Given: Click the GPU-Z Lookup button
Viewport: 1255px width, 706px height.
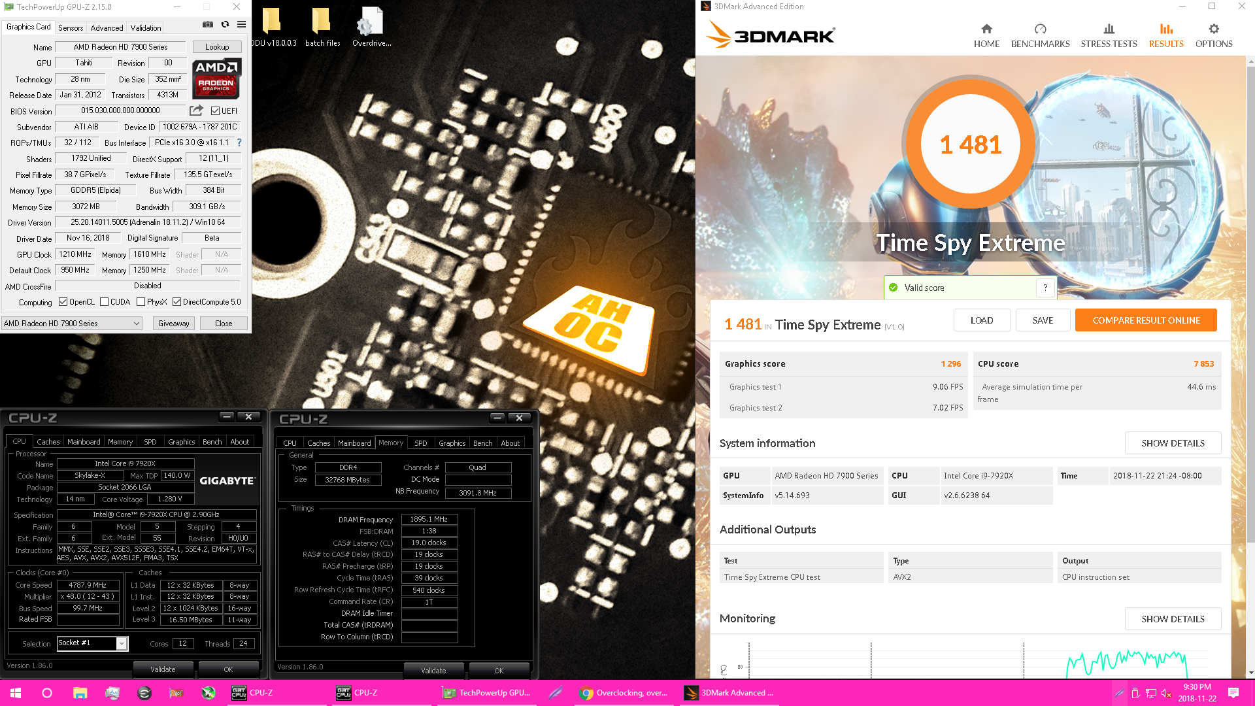Looking at the screenshot, I should (x=217, y=47).
